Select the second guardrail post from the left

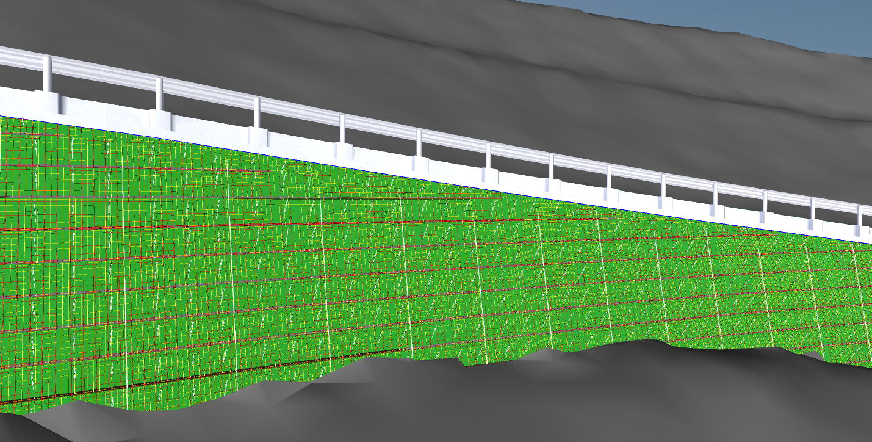[159, 93]
